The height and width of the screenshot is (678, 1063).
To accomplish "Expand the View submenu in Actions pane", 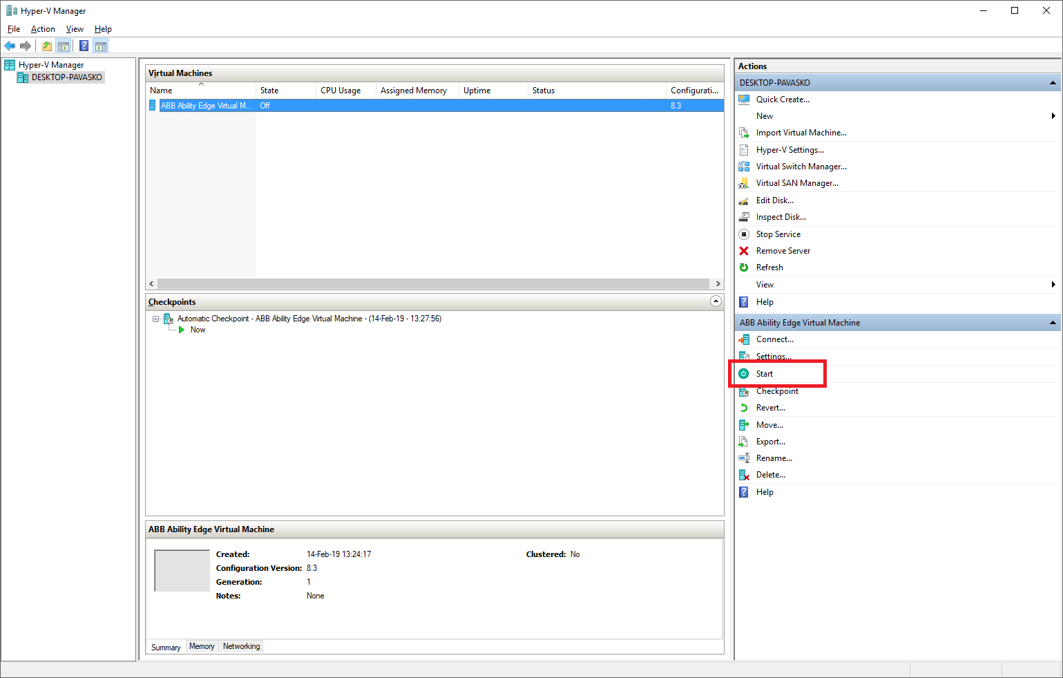I will tap(1053, 285).
